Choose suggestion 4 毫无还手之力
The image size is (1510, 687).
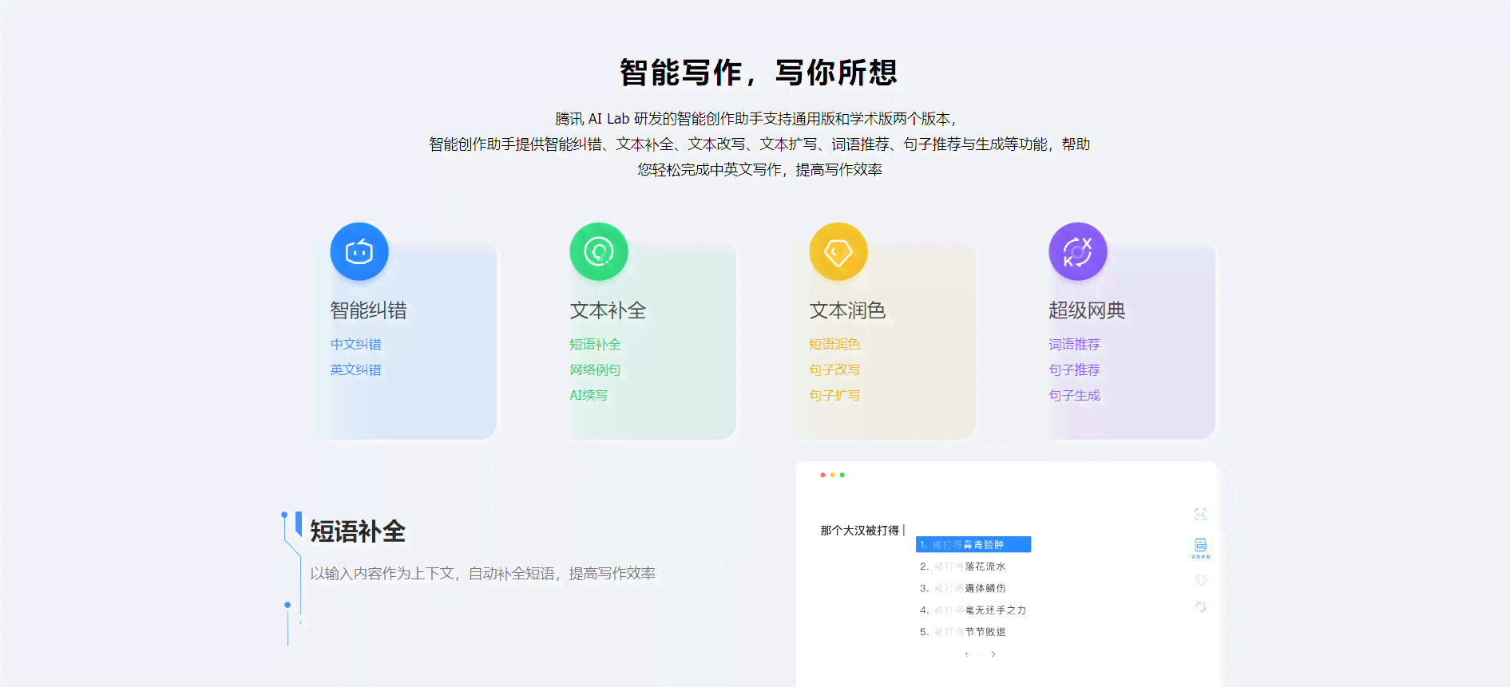[x=973, y=610]
